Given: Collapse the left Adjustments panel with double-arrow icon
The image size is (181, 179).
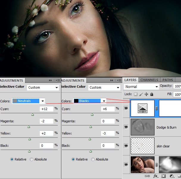Looking at the screenshot, I should coord(50,81).
